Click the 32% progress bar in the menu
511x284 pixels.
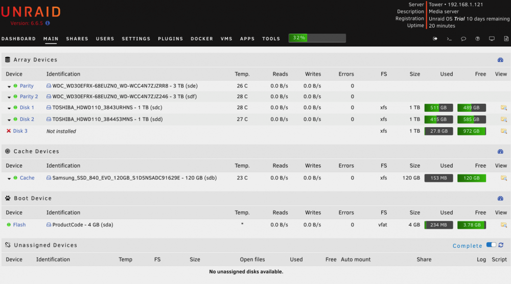coord(317,38)
